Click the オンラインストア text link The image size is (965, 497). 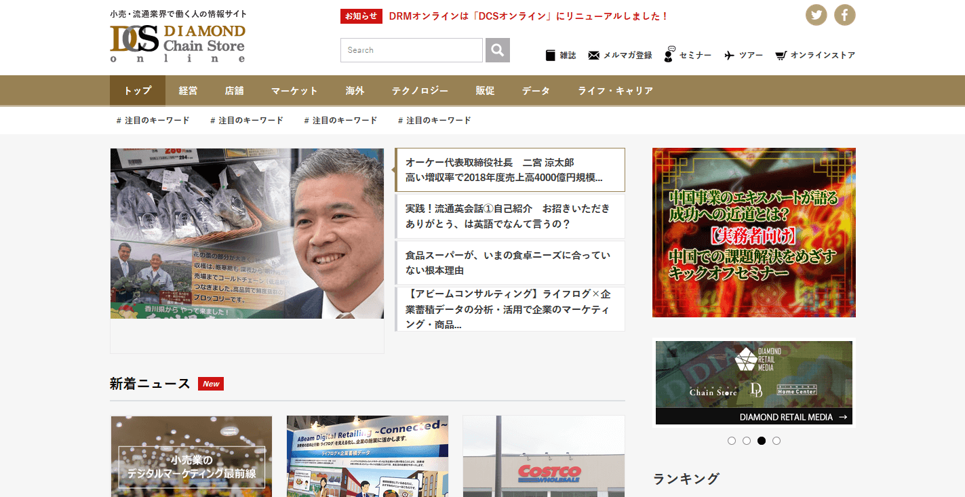click(823, 56)
